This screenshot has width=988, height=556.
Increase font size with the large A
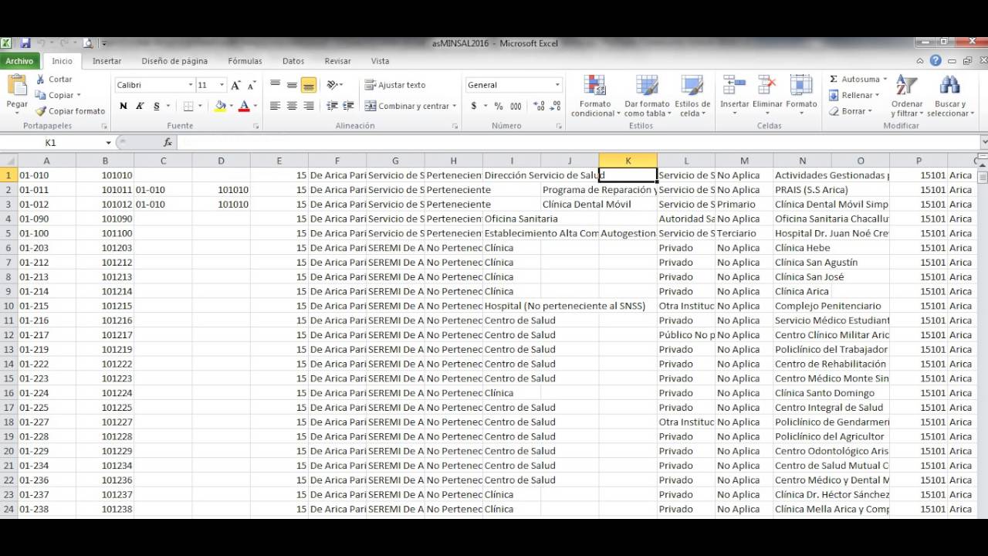pyautogui.click(x=236, y=85)
